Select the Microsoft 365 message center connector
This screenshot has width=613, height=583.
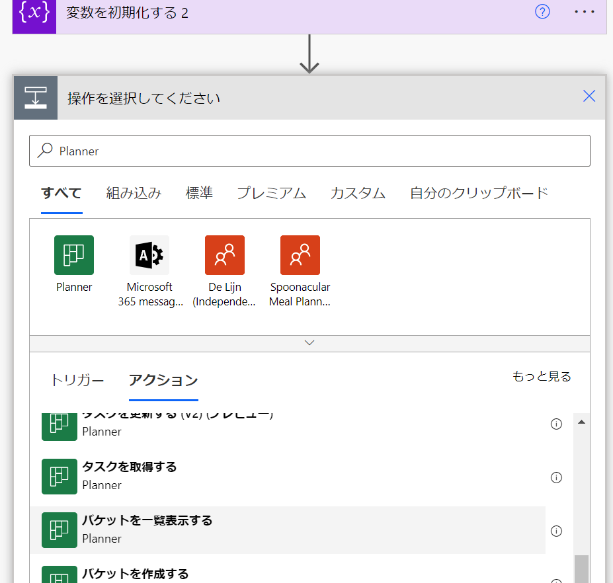(x=149, y=271)
